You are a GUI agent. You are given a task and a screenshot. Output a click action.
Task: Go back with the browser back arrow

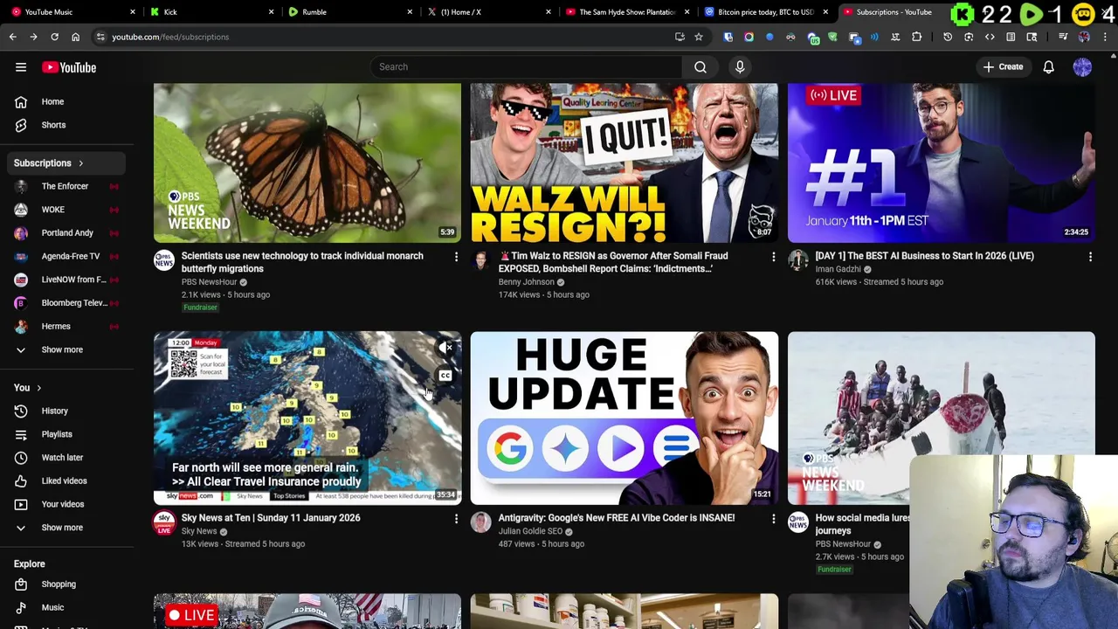pos(12,37)
